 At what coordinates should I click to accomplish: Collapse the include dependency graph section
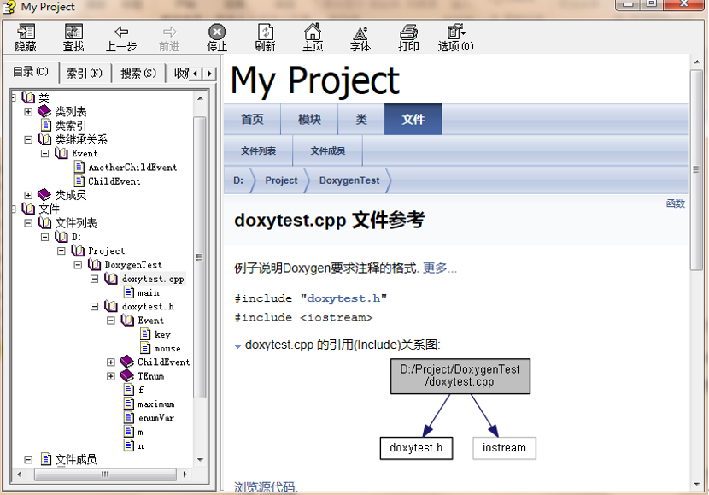pos(237,346)
